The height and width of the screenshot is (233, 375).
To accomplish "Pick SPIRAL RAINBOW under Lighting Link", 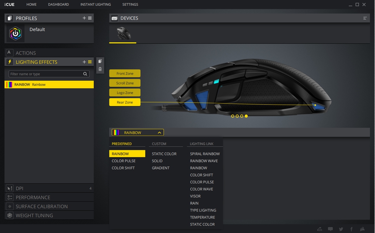I will pos(205,154).
